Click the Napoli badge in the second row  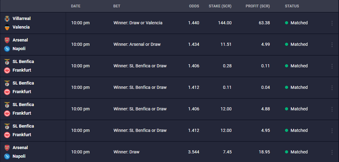pyautogui.click(x=7, y=49)
